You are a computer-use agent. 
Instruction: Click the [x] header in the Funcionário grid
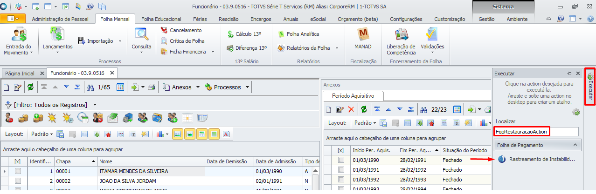[x=18, y=161]
